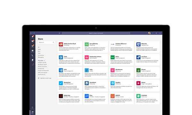This screenshot has height=115, width=192.
Task: Open the Sales and support category
Action: (43, 73)
